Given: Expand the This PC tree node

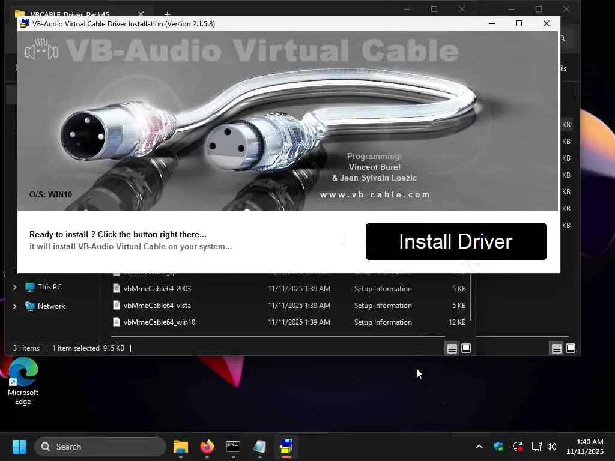Looking at the screenshot, I should point(14,287).
